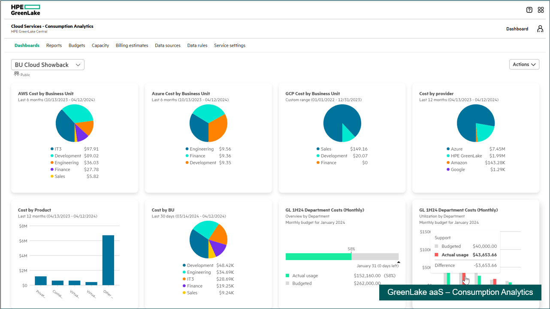Switch to the Reports tab
The image size is (550, 309).
54,45
